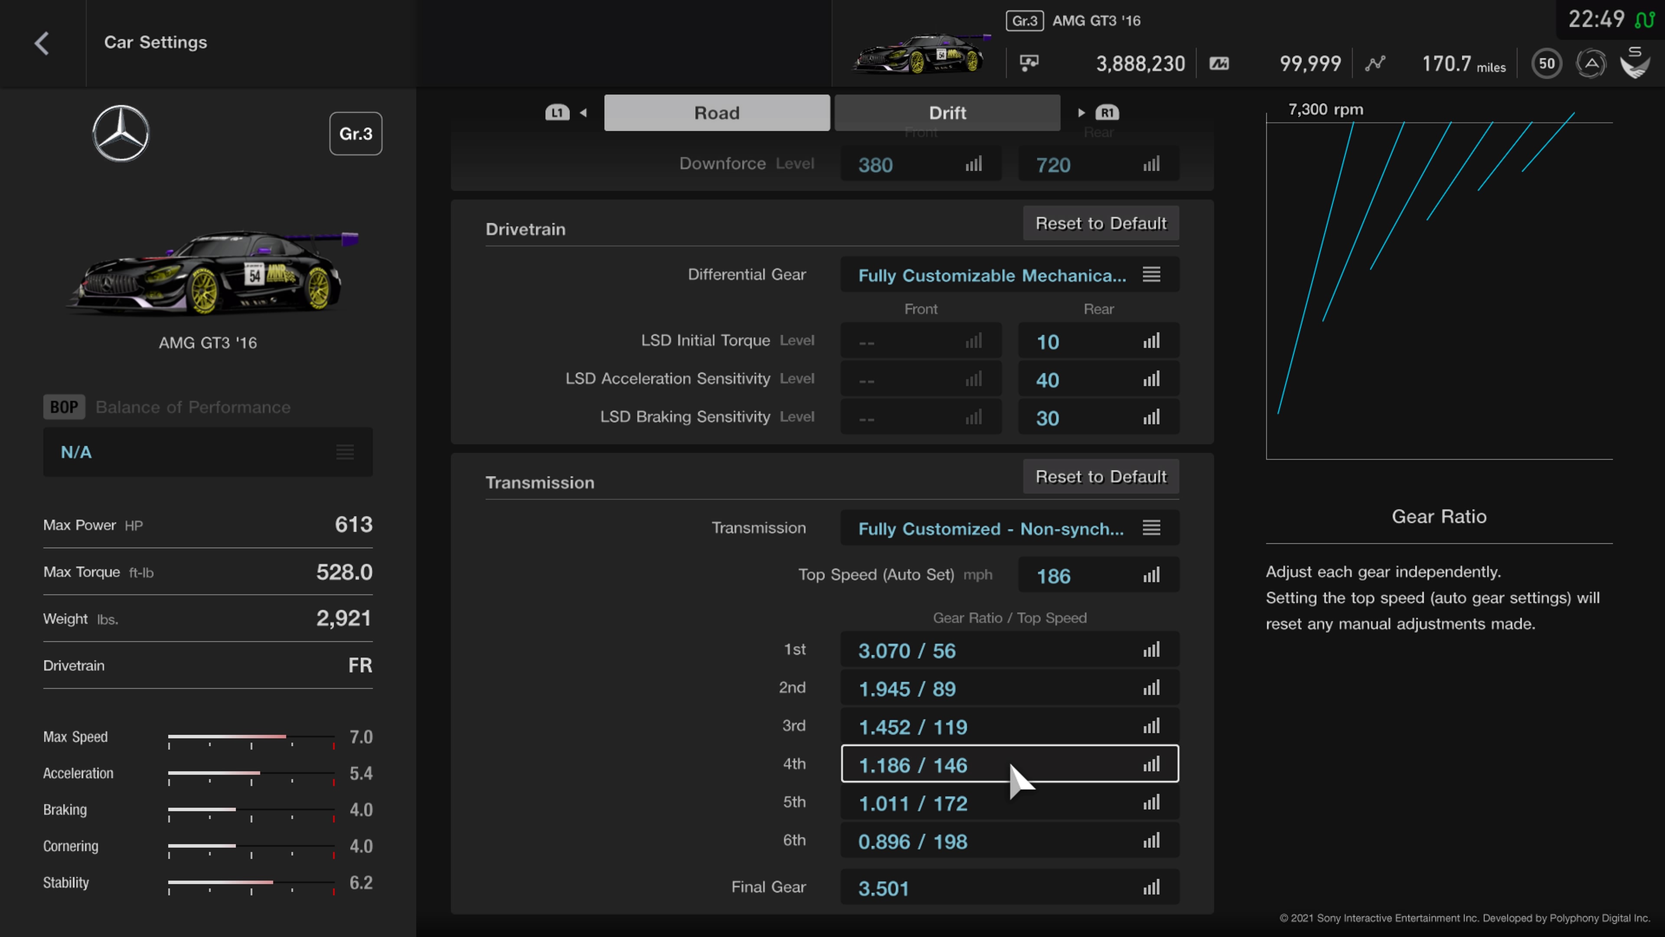Click the Max Power 613 HP value

coord(353,524)
